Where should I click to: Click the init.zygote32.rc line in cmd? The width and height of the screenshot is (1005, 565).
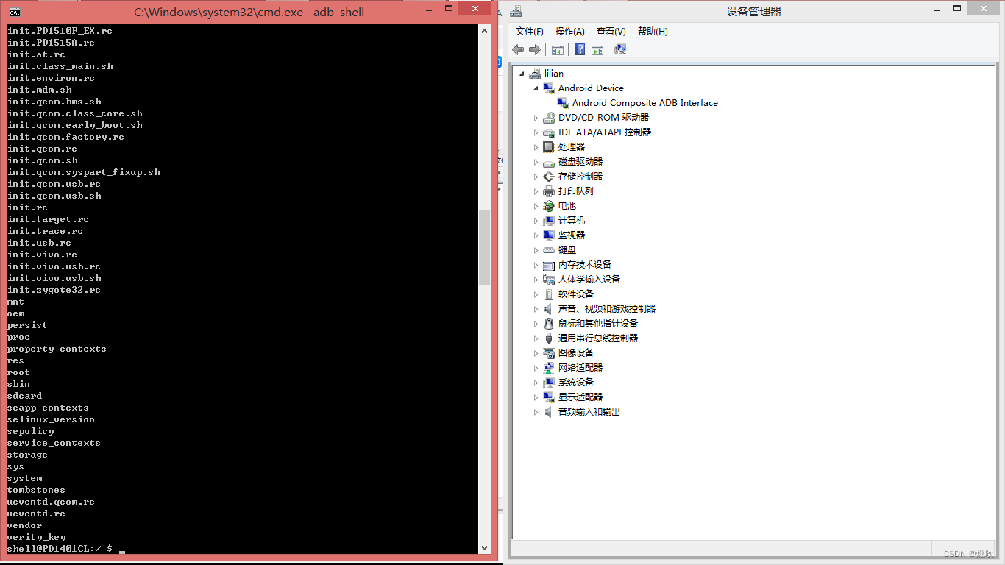click(54, 290)
